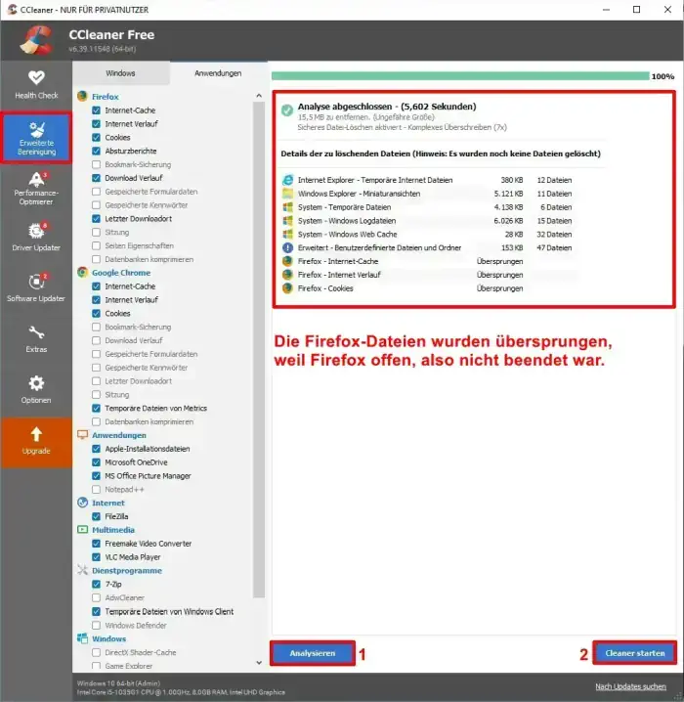Select the Firefox - Internet Verlauf result row
The width and height of the screenshot is (684, 702).
tap(430, 275)
